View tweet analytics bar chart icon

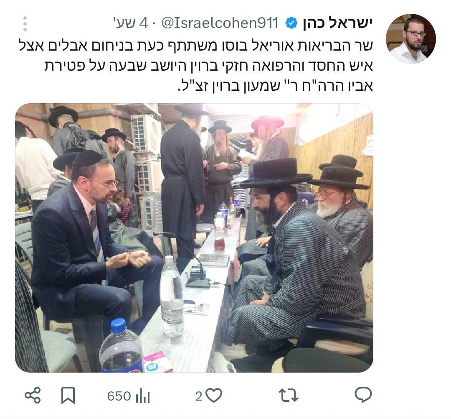(143, 396)
